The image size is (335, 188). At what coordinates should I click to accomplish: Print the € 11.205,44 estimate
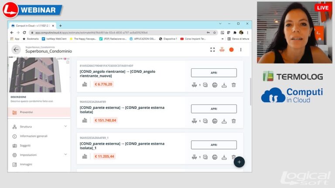[x=215, y=157]
